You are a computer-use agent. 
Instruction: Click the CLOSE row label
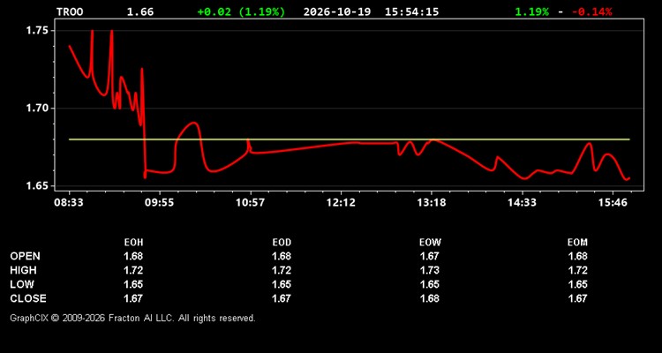point(28,298)
